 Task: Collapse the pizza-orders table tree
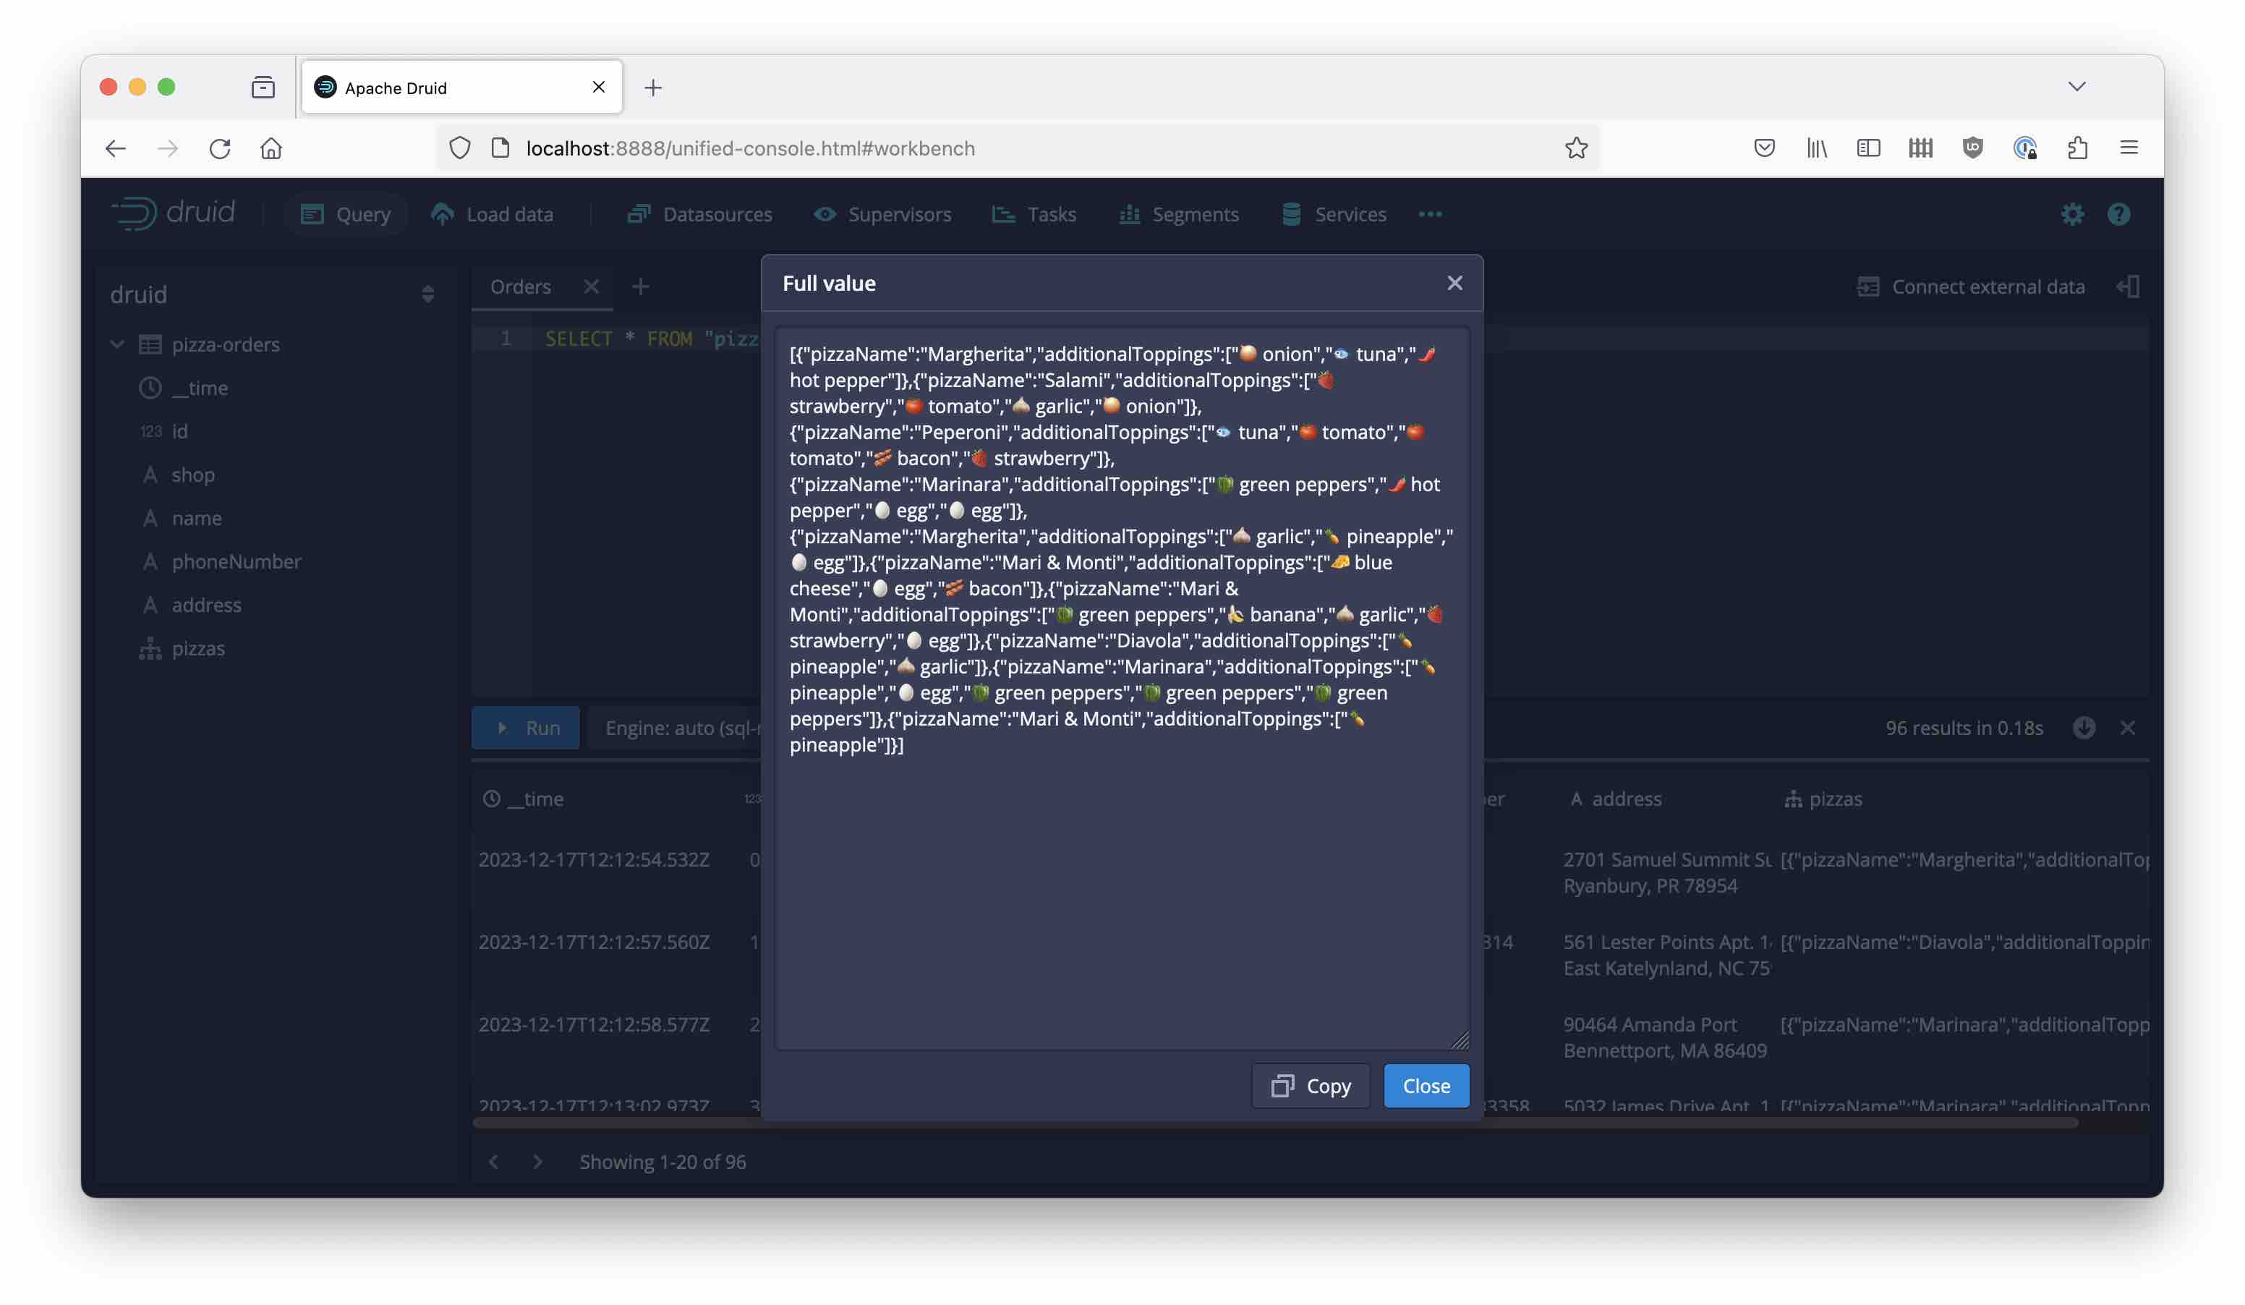click(x=118, y=345)
